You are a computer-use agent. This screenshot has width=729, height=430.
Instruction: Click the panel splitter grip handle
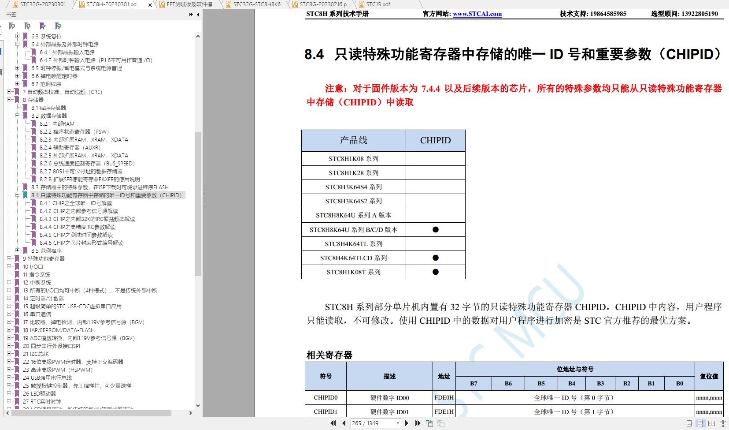pos(204,196)
